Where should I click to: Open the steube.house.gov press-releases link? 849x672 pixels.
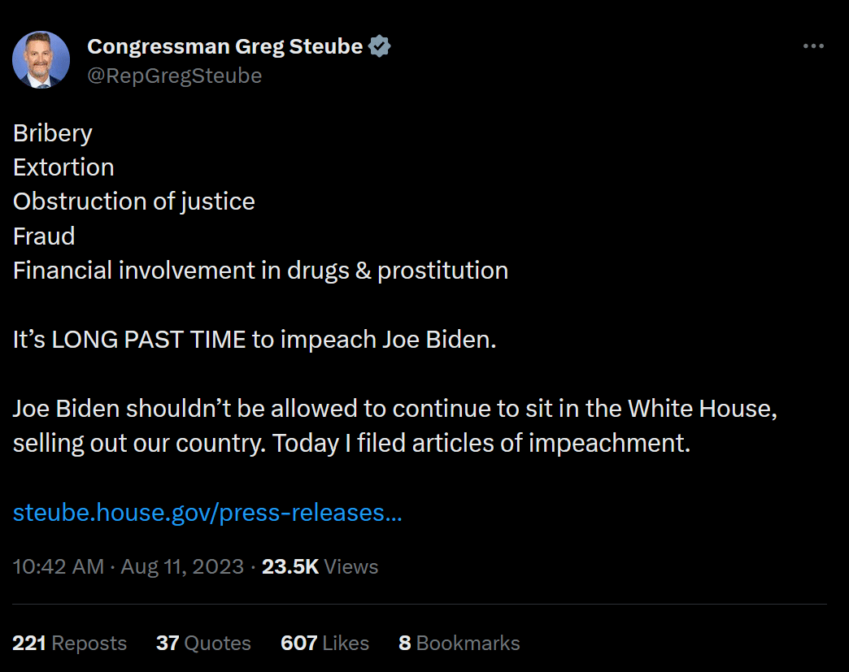coord(207,513)
